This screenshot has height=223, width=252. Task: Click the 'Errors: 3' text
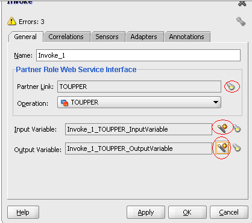pos(31,22)
